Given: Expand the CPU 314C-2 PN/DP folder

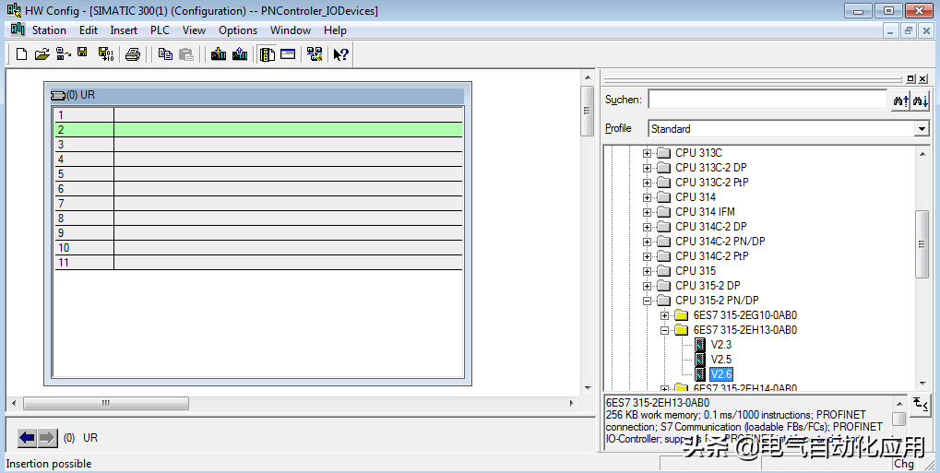Looking at the screenshot, I should pyautogui.click(x=647, y=242).
